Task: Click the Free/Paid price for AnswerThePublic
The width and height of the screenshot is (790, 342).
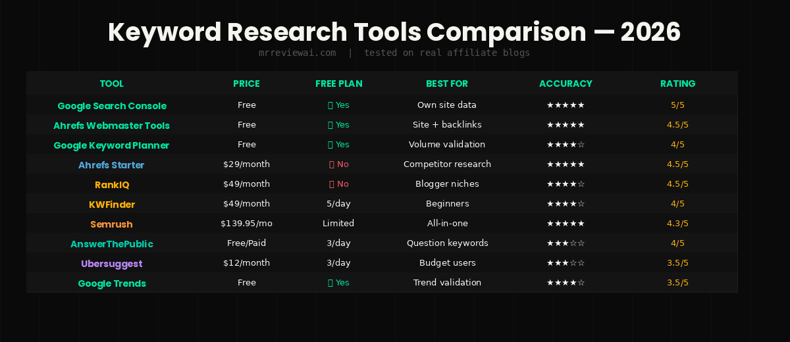Action: coord(246,243)
